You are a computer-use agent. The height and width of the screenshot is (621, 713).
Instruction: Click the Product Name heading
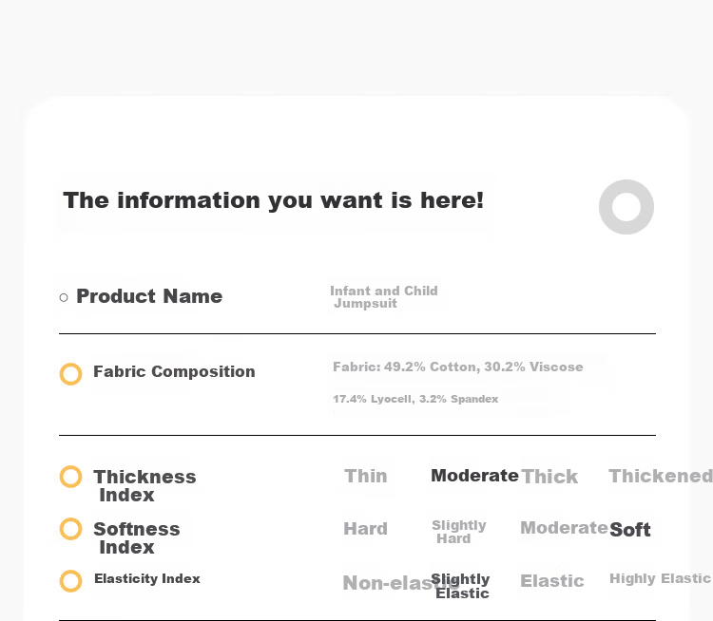click(x=149, y=296)
